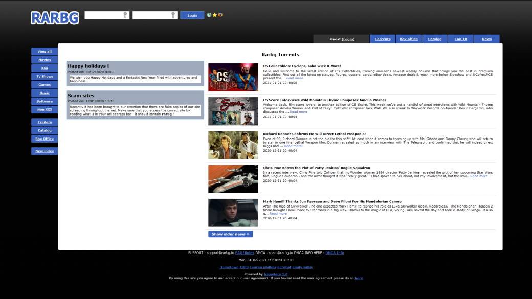Switch to the Torrents tab
This screenshot has height=299, width=532.
[383, 39]
